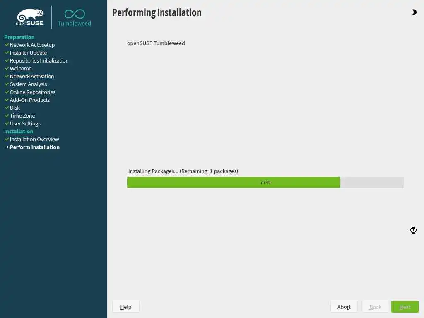Image resolution: width=424 pixels, height=318 pixels.
Task: Click the checkmark next to User Settings
Action: (x=7, y=123)
